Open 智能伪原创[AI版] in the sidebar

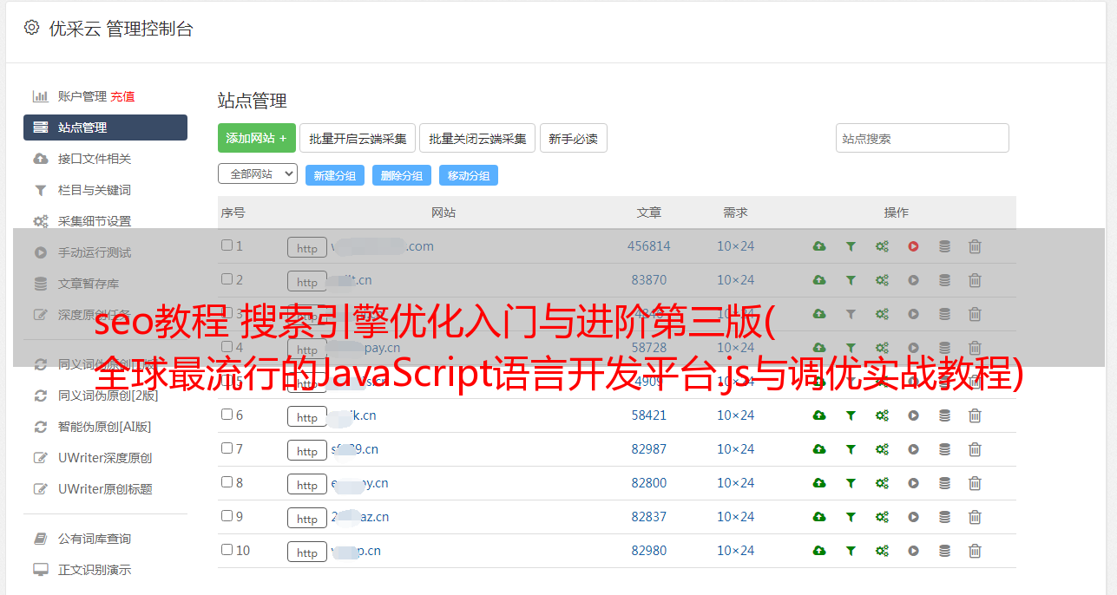point(105,427)
